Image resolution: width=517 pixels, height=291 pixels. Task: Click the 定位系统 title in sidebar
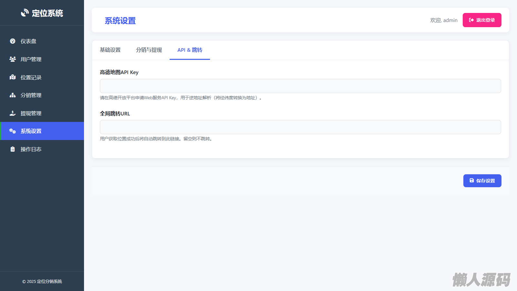pos(47,13)
